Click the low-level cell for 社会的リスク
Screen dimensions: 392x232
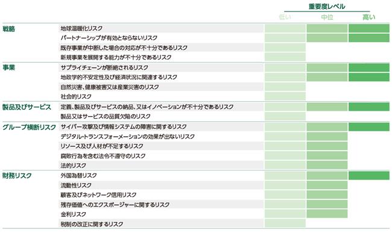point(285,96)
